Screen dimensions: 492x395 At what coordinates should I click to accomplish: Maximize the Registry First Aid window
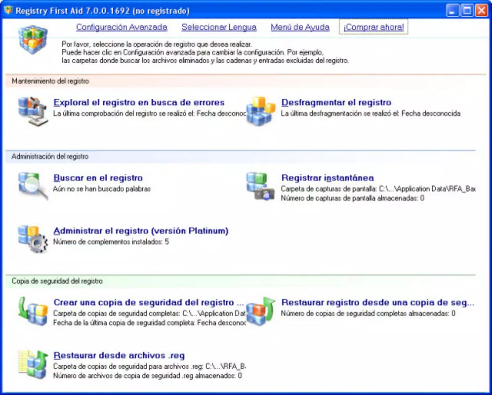click(467, 10)
